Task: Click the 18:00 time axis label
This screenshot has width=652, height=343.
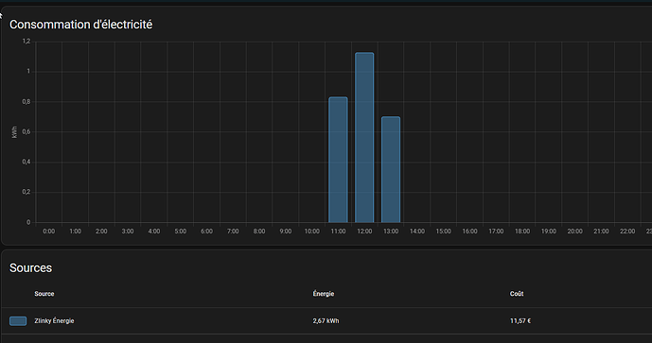Action: [522, 232]
